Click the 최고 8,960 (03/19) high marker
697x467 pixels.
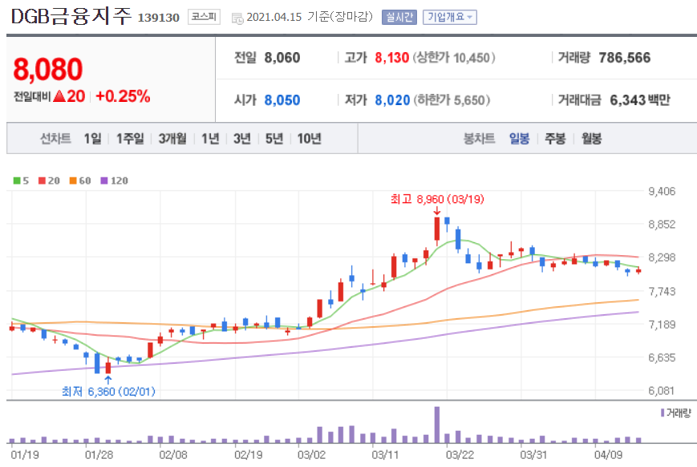pyautogui.click(x=437, y=199)
